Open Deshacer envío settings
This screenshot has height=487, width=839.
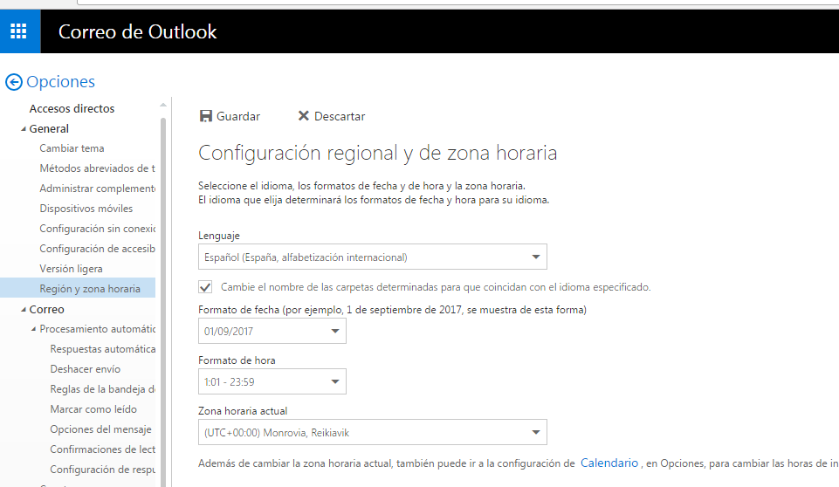click(85, 369)
